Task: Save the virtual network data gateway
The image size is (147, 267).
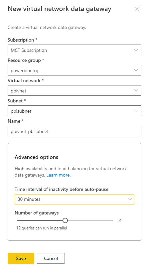Action: point(21,258)
